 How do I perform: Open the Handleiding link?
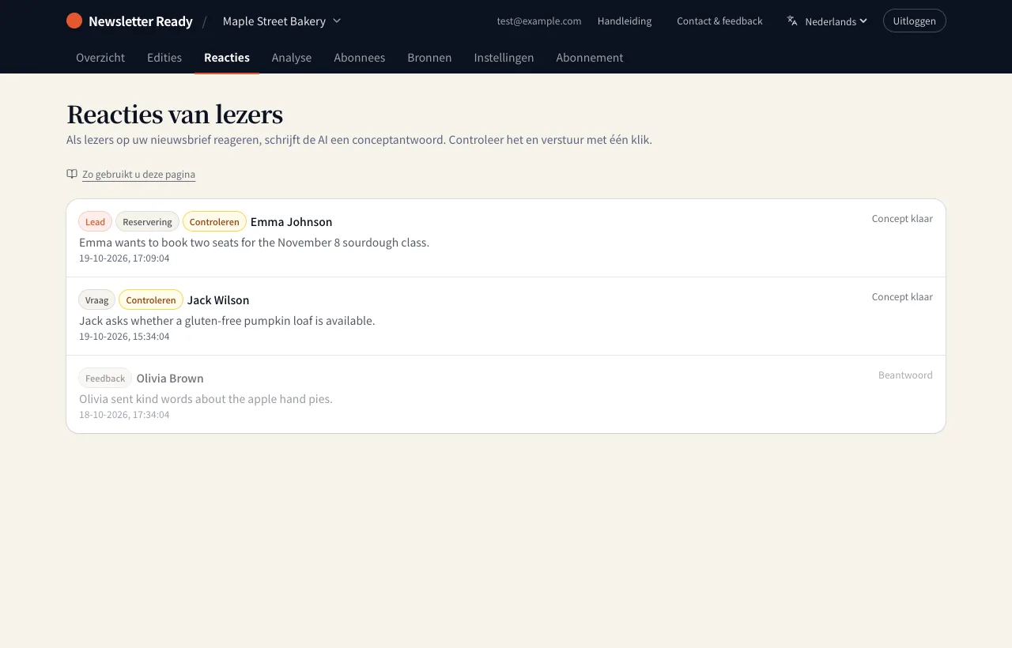625,21
